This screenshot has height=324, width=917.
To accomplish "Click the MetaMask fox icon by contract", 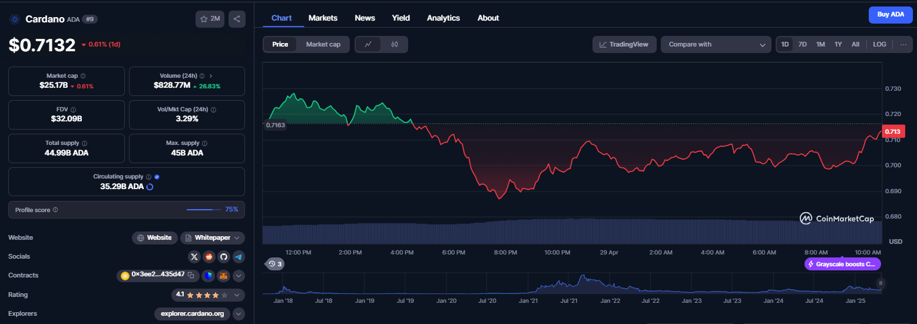I will (223, 276).
